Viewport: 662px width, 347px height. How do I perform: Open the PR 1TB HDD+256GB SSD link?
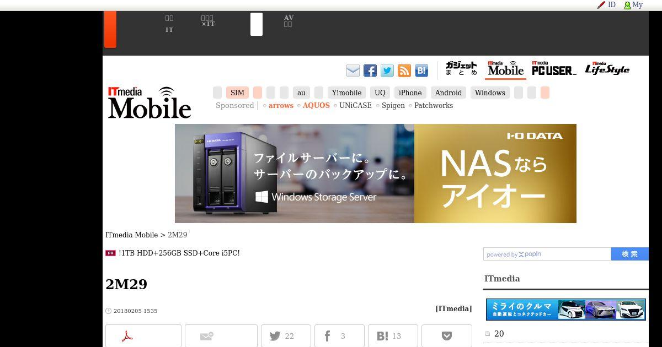(179, 253)
